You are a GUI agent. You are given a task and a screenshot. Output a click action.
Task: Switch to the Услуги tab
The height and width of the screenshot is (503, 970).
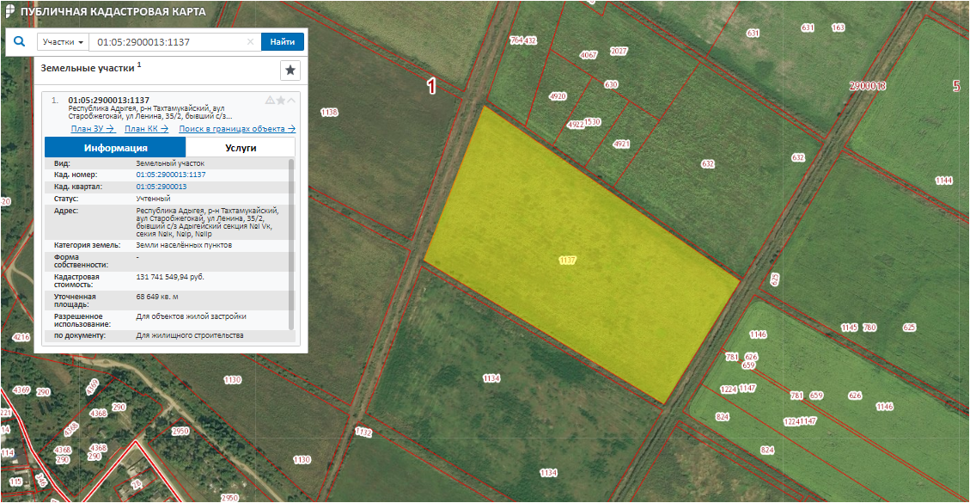click(241, 147)
